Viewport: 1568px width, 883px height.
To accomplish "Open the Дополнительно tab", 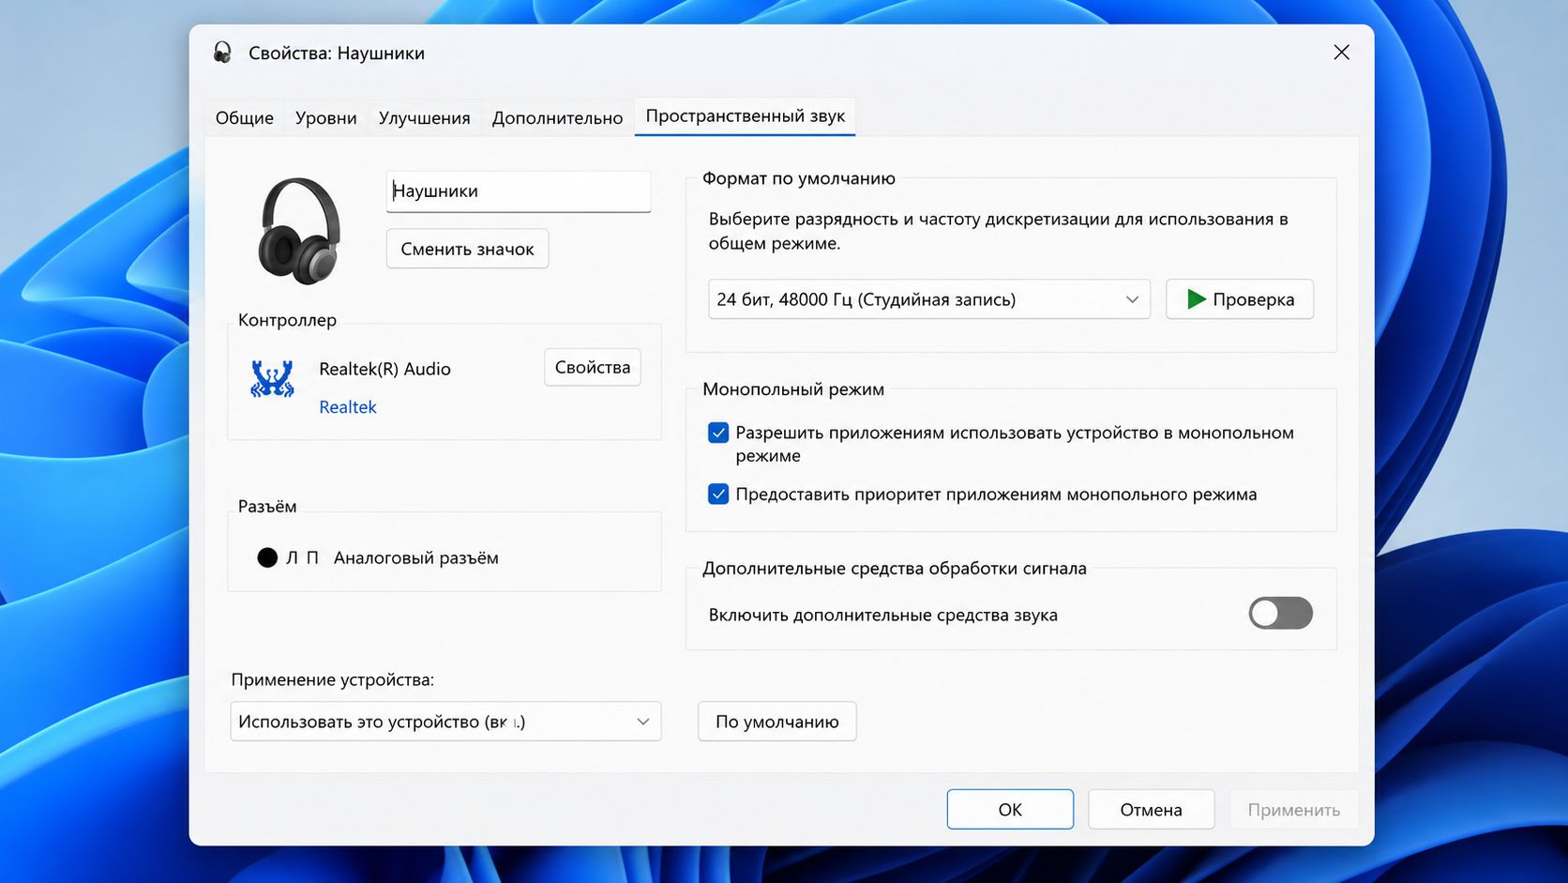I will point(557,118).
